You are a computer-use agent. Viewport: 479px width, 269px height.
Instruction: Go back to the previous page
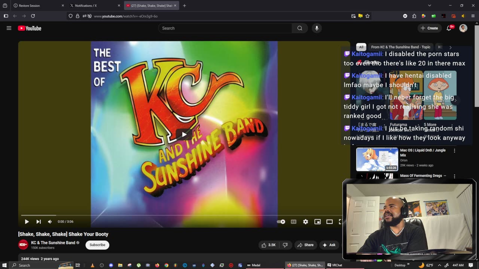(x=15, y=16)
